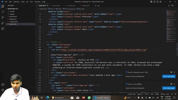Open gear on Server Started notification
This screenshot has height=100, width=178.
(171, 72)
